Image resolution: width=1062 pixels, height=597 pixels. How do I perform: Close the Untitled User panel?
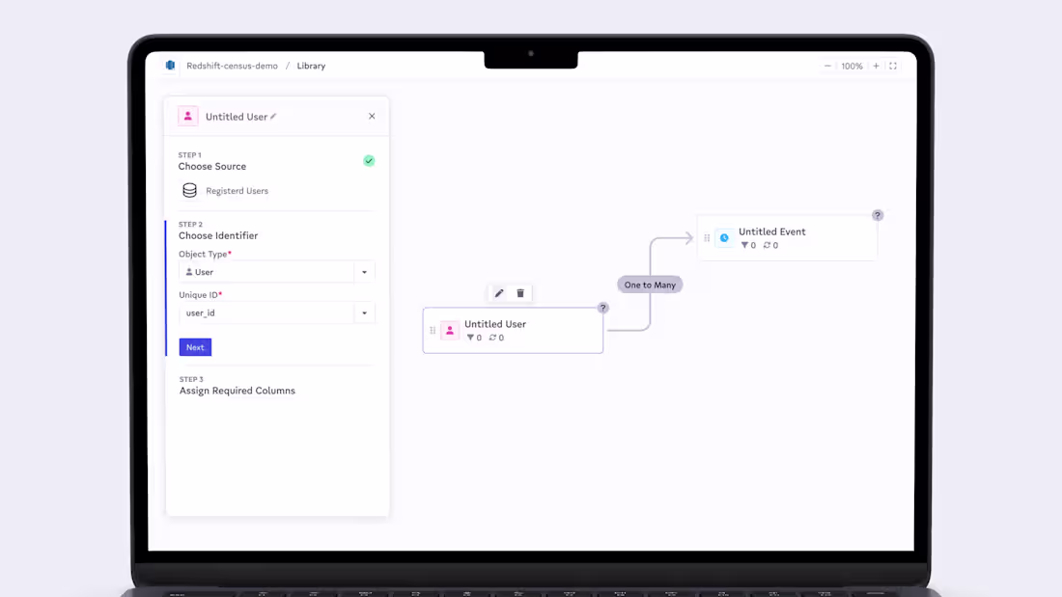point(372,116)
